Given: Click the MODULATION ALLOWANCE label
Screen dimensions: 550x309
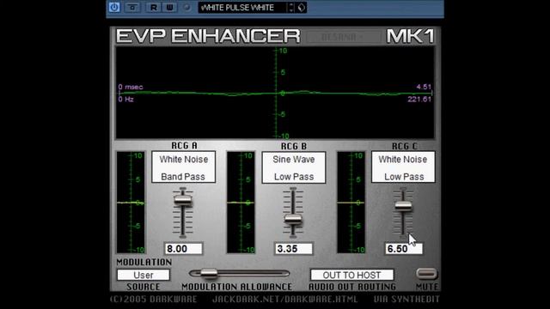Looking at the screenshot, I should (x=237, y=287).
